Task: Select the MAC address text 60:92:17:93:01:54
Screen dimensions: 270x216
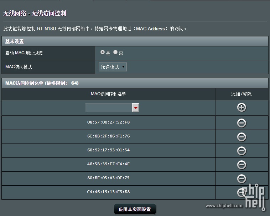Action: click(x=109, y=150)
